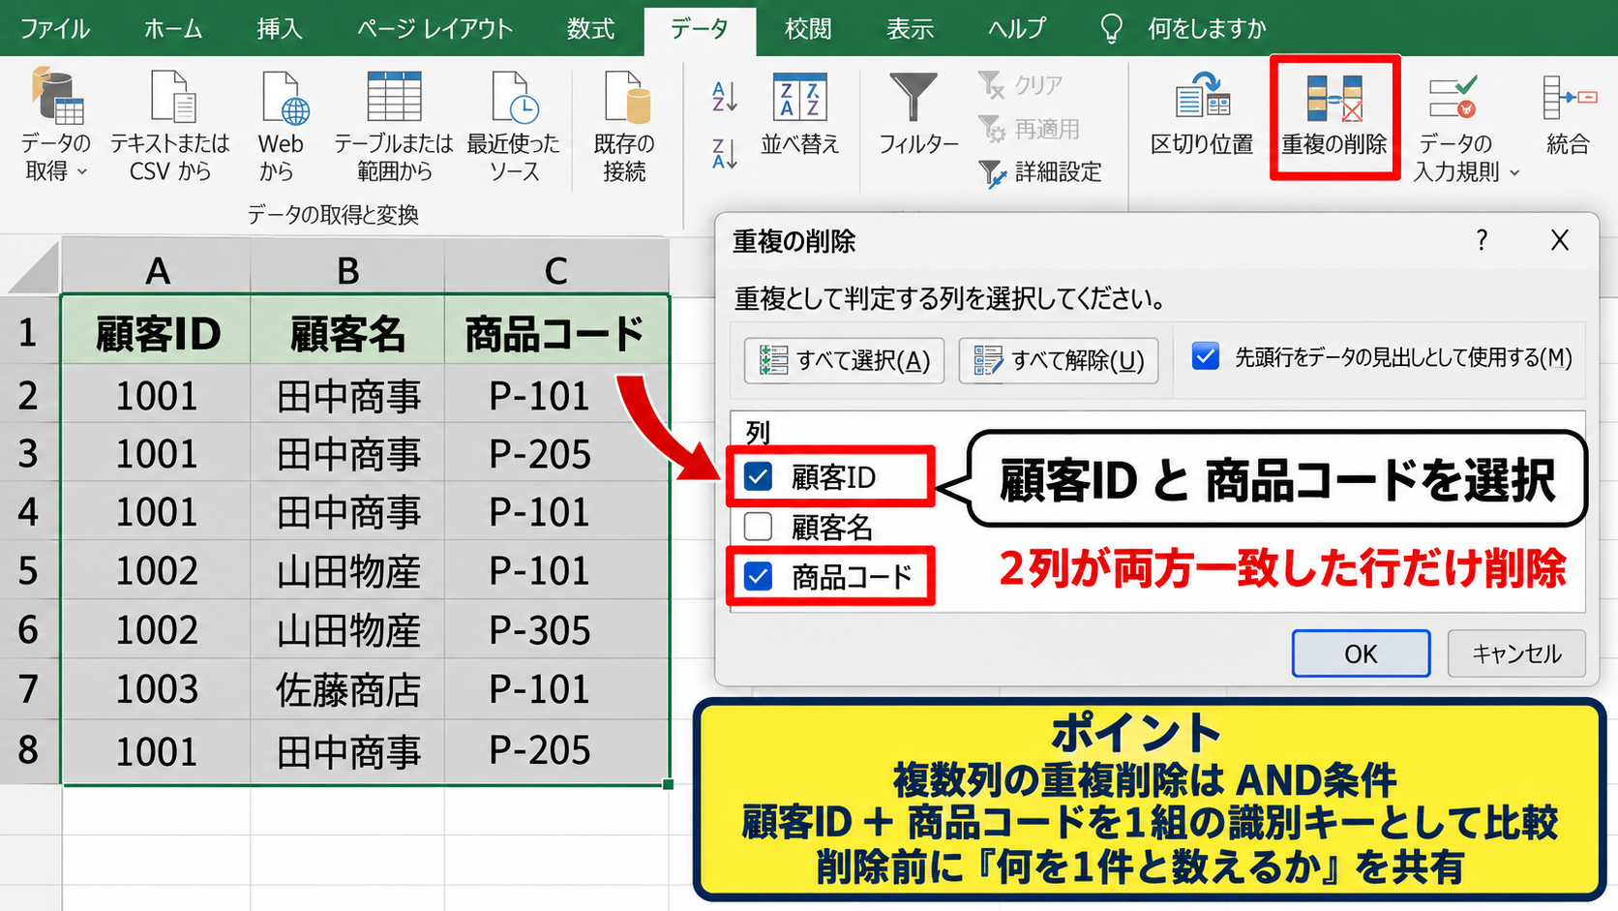
Task: Click the クリア filter button
Action: pos(1021,85)
